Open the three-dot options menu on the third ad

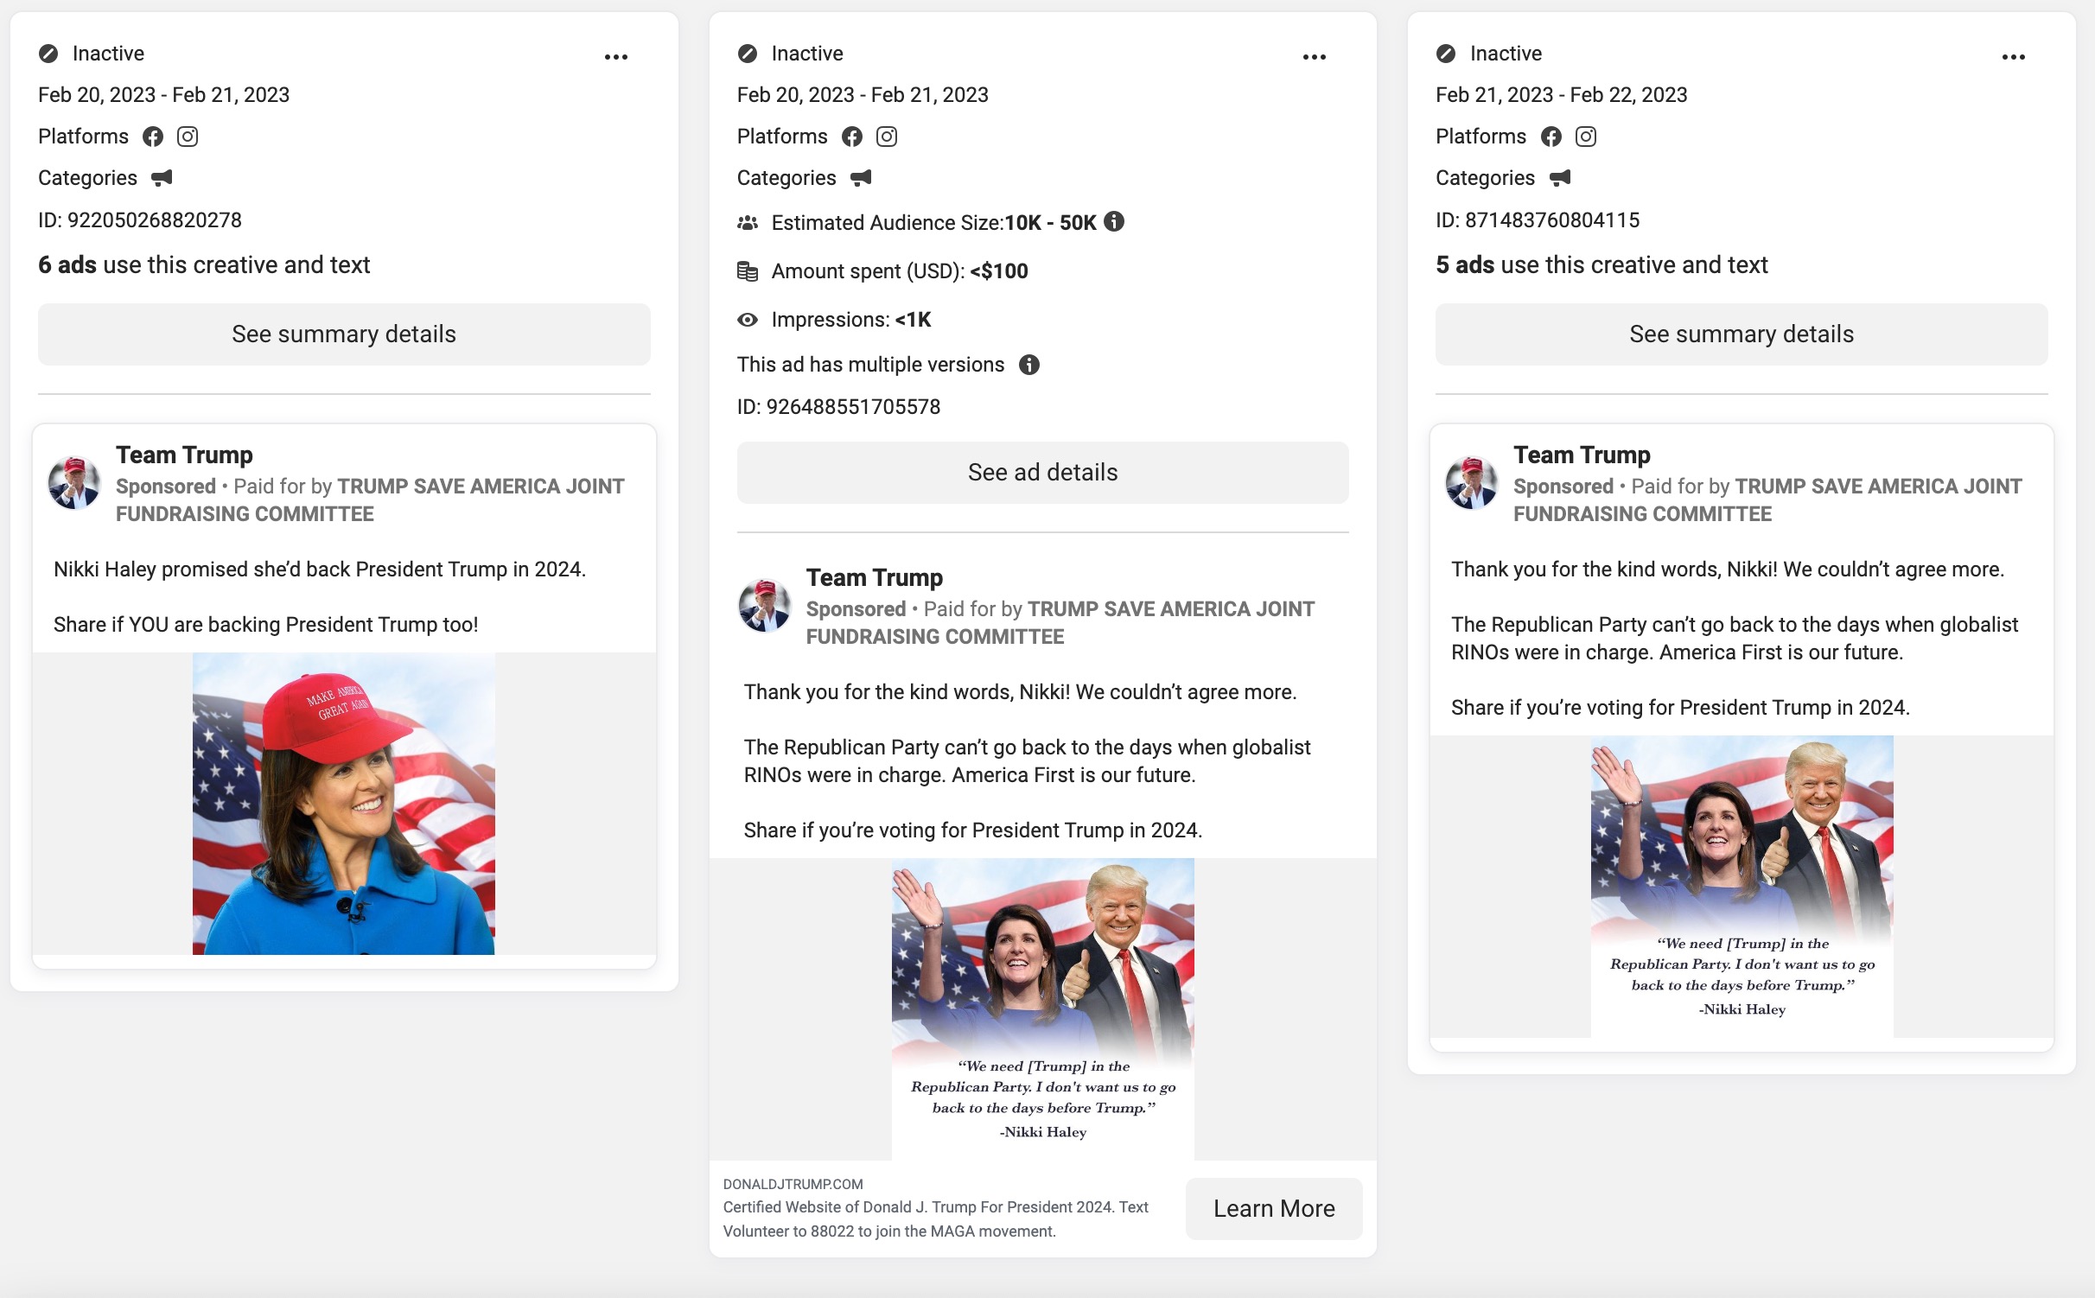(2014, 56)
